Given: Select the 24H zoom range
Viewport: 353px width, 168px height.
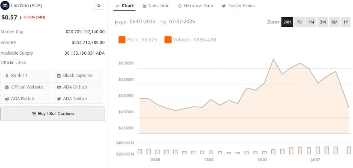Looking at the screenshot, I should tap(287, 22).
